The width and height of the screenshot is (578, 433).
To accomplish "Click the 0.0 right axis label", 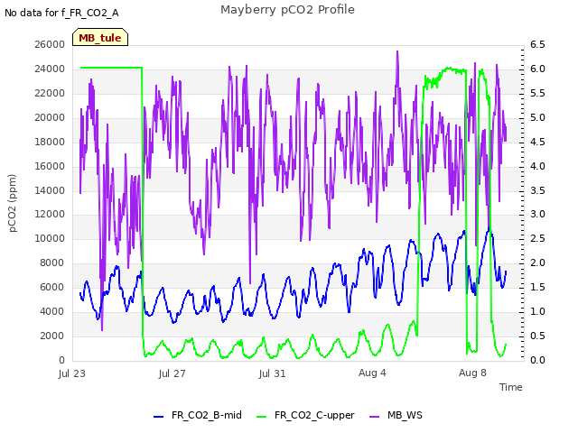I will [x=537, y=360].
